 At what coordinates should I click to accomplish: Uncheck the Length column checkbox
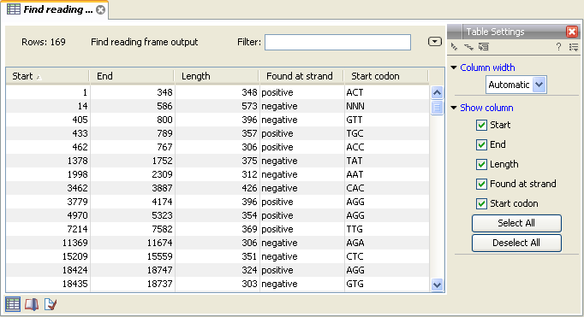tap(481, 164)
